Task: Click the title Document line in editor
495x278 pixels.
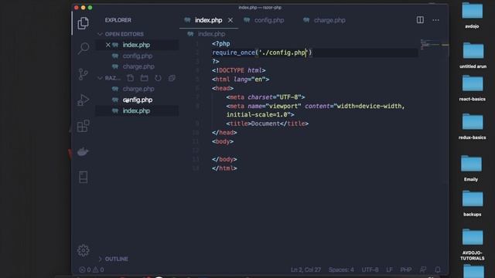Action: pos(267,124)
